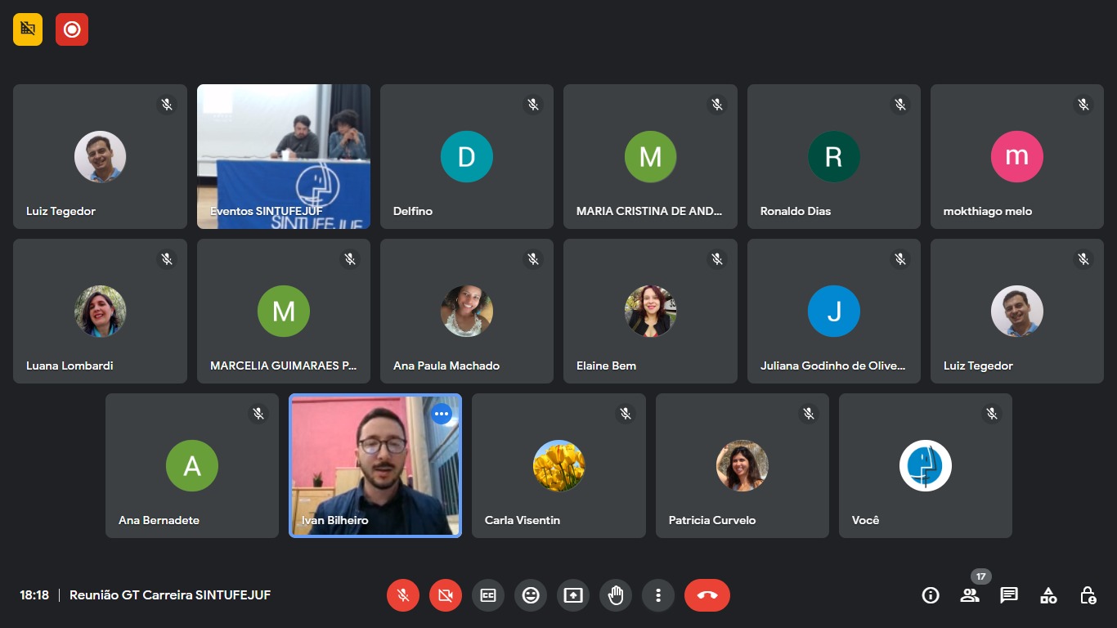Click Juliana Godinho's blue J avatar
Screen dimensions: 1117x628
pos(834,311)
